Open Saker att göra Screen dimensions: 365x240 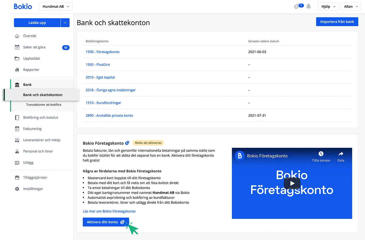(34, 47)
